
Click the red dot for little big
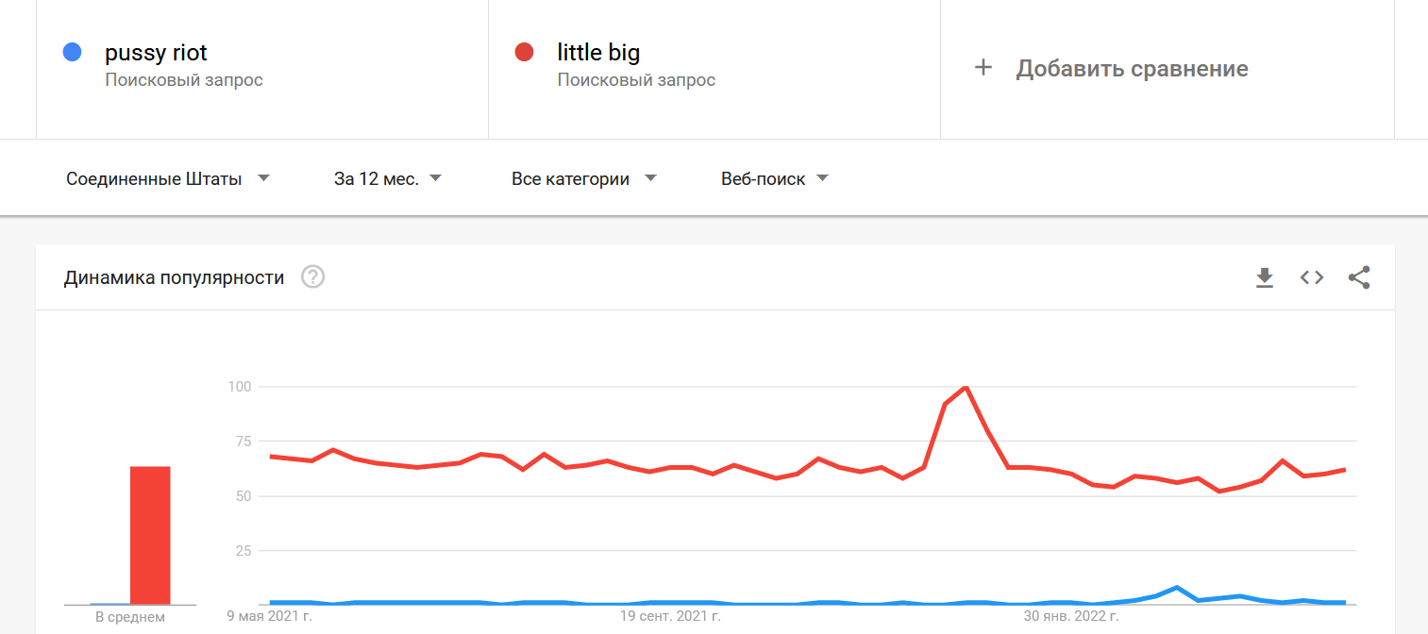click(x=524, y=53)
